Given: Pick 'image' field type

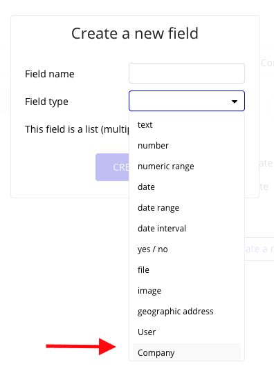Looking at the screenshot, I should click(187, 291).
